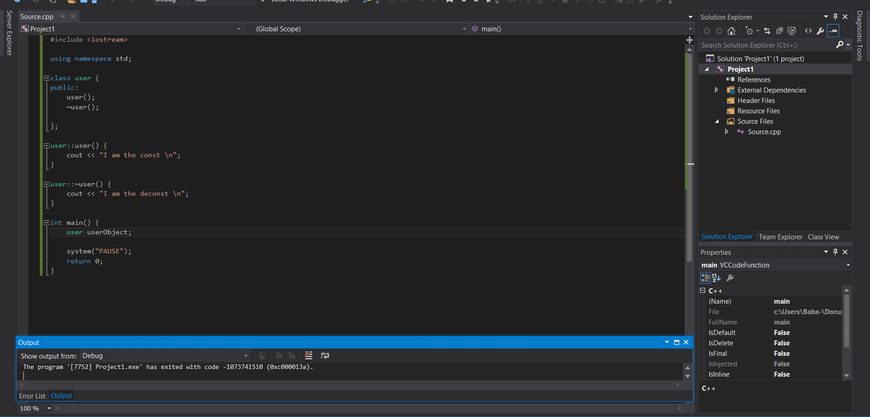Open the (Global Scope) dropdown

(464, 29)
